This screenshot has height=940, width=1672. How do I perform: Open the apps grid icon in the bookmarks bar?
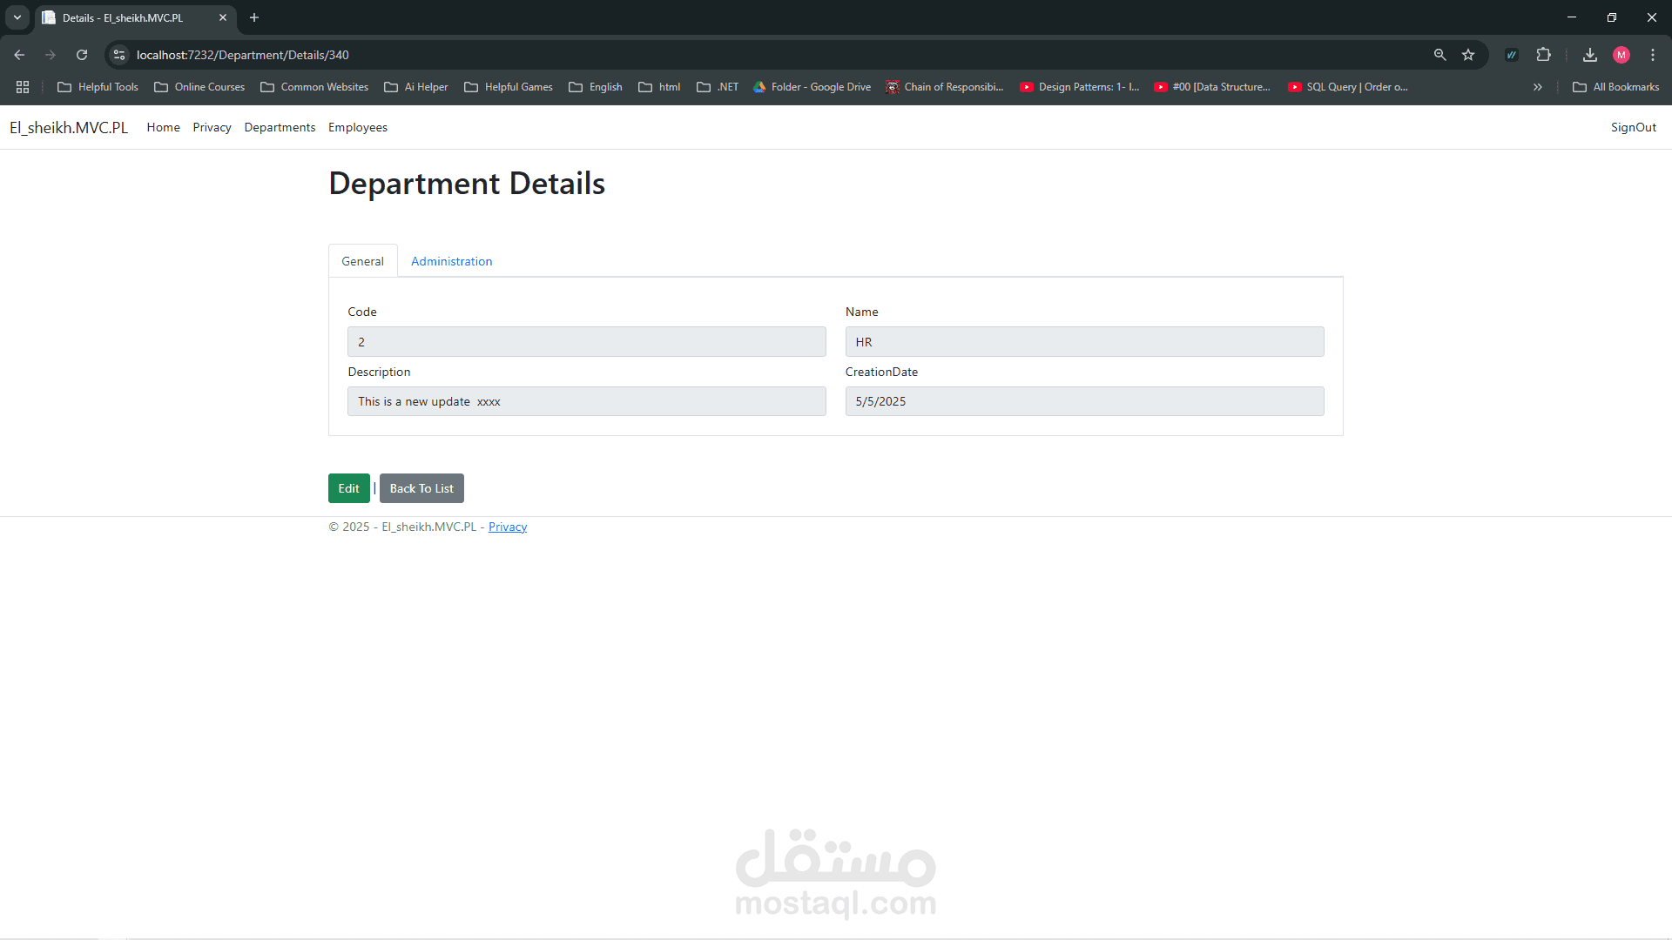click(x=23, y=87)
